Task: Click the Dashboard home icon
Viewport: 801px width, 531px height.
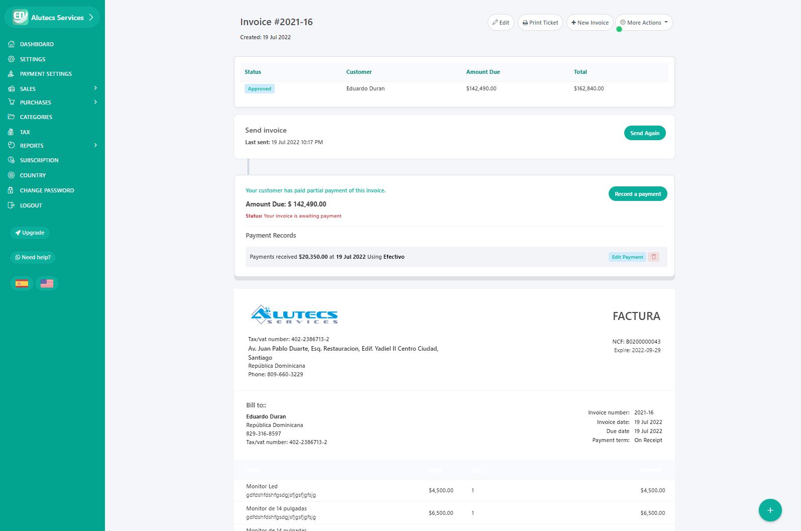Action: pyautogui.click(x=12, y=44)
